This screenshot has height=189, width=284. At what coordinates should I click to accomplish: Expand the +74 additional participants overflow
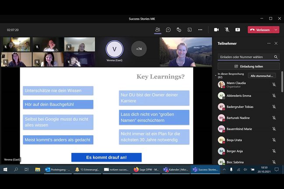pyautogui.click(x=139, y=49)
